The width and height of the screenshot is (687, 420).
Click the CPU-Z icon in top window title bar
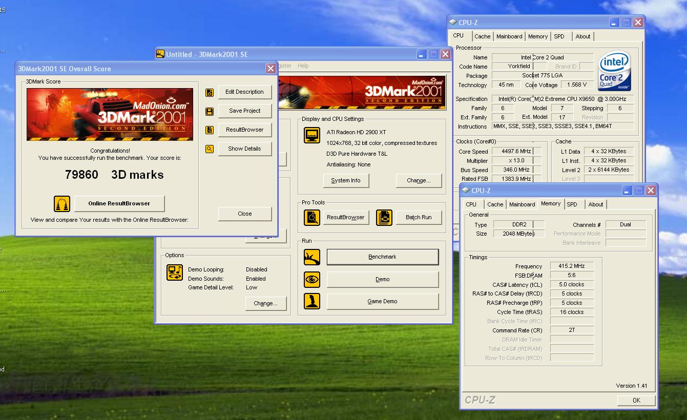453,22
